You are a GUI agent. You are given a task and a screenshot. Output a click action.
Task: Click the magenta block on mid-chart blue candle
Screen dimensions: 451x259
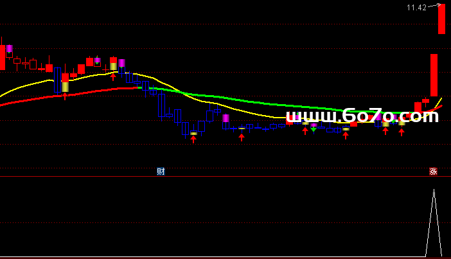click(x=225, y=118)
